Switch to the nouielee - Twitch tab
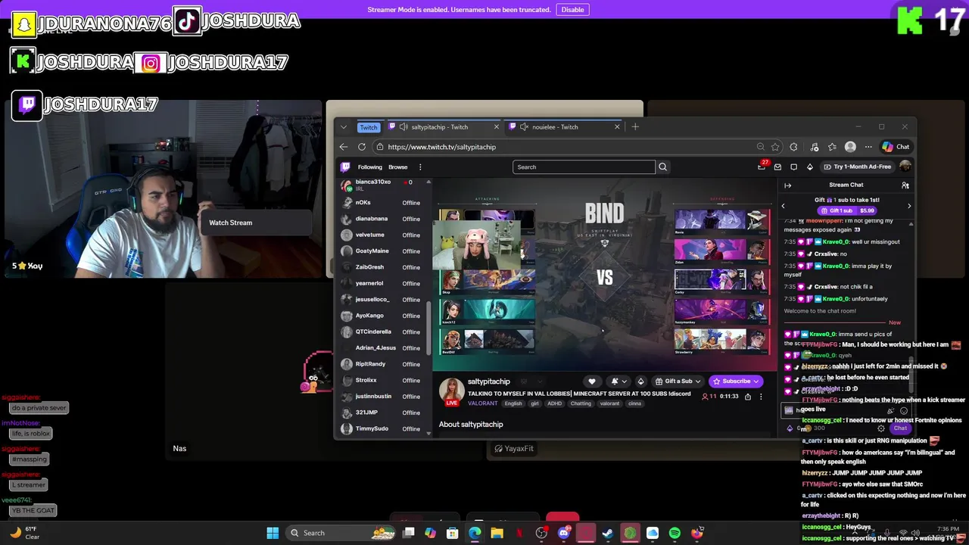Viewport: 969px width, 545px height. point(565,127)
